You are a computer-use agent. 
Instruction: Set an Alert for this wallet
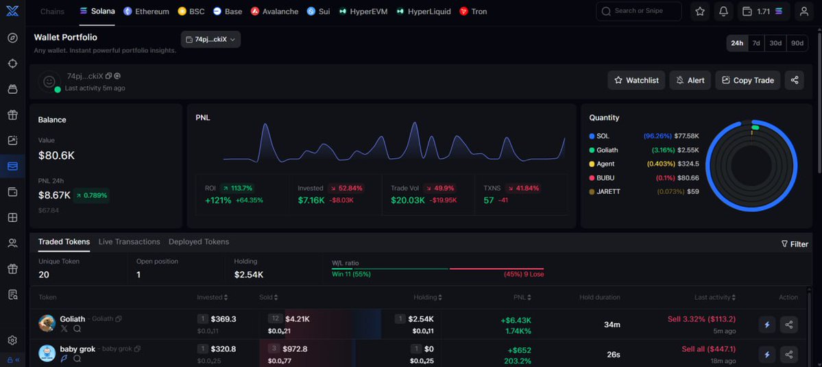[690, 80]
